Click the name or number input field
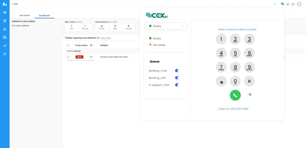307x148 pixels. point(237,29)
